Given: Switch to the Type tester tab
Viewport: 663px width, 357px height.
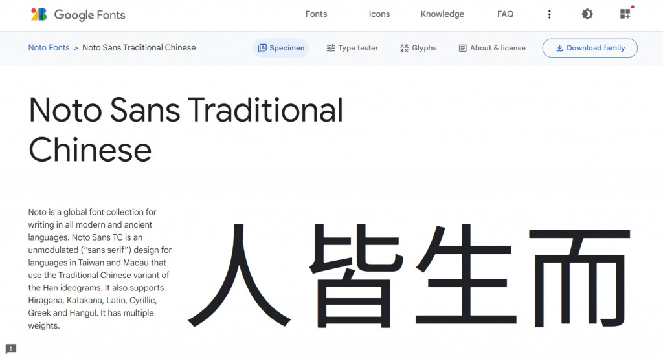Looking at the screenshot, I should (x=352, y=48).
